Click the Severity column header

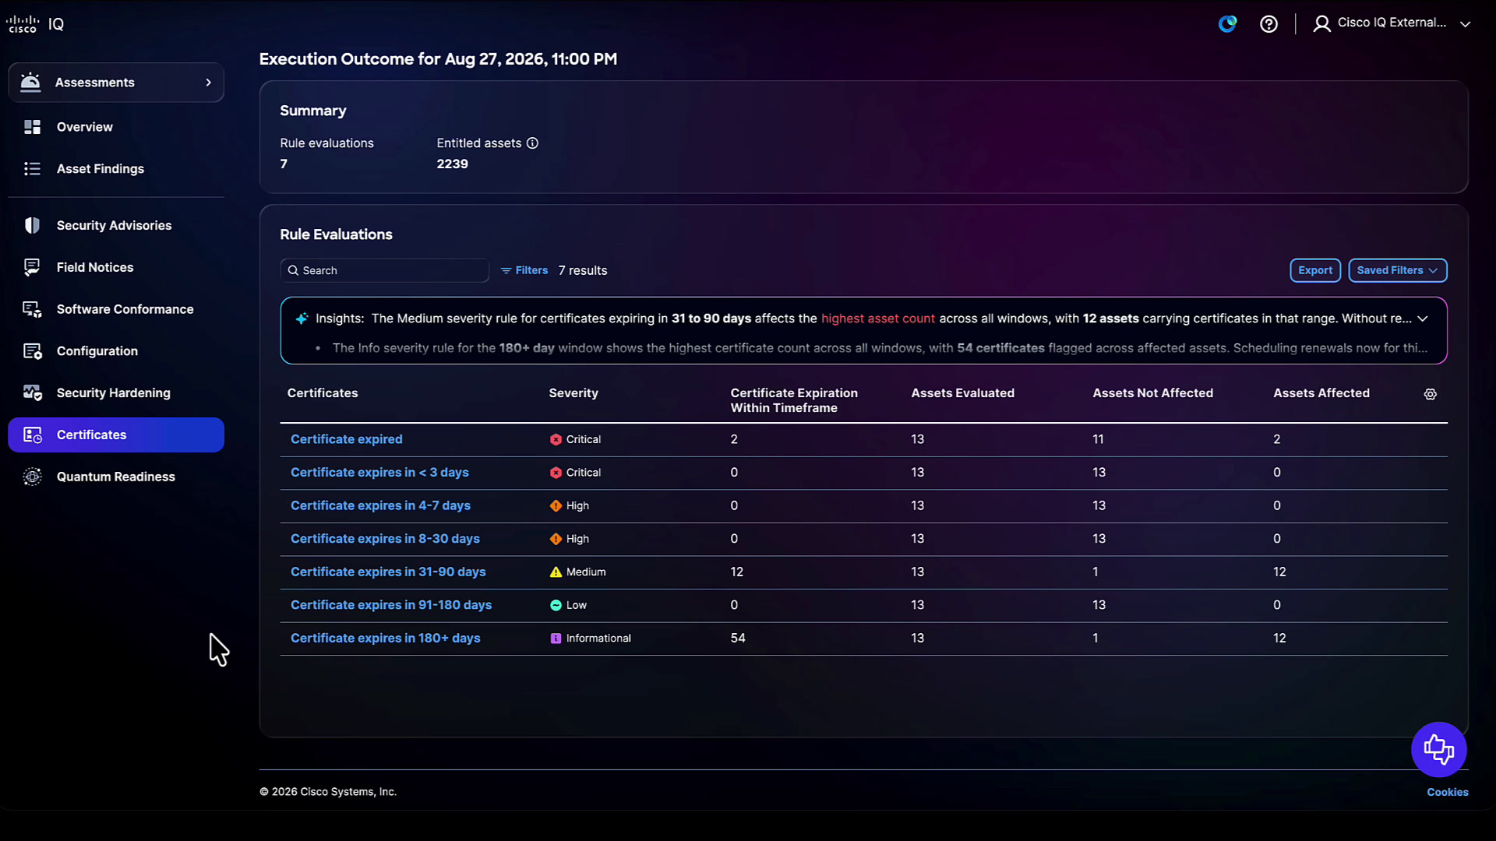tap(573, 393)
